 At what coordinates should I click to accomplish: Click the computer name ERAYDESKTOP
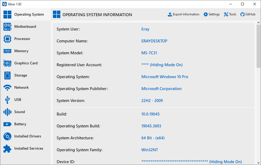[x=154, y=41]
